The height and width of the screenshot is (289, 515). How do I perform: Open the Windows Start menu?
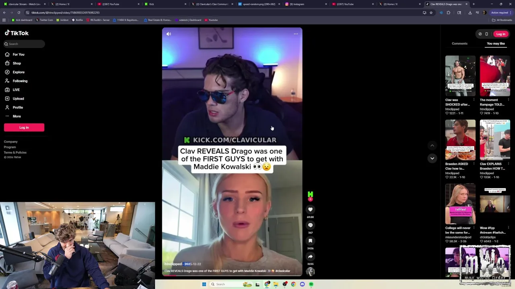click(x=204, y=284)
